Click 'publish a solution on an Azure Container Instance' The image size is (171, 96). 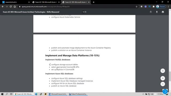(x=71, y=50)
